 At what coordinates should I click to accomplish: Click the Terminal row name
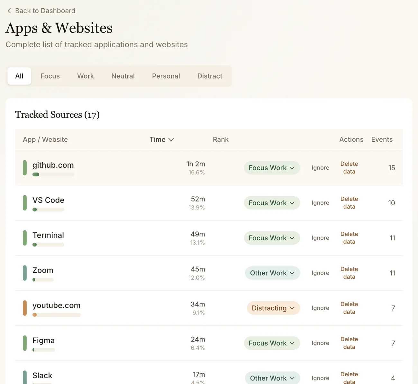48,235
